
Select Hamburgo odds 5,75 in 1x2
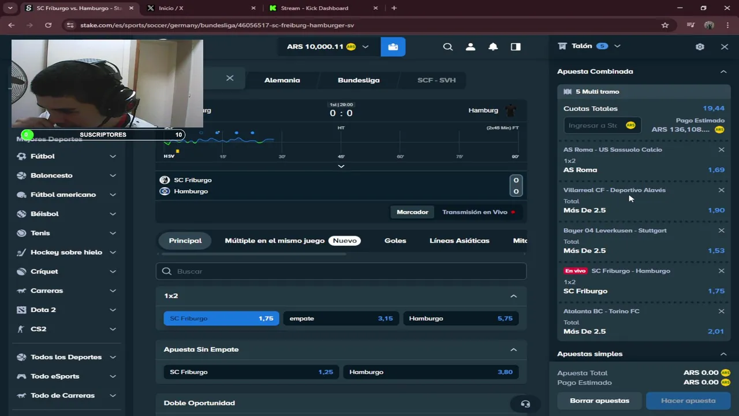point(461,318)
